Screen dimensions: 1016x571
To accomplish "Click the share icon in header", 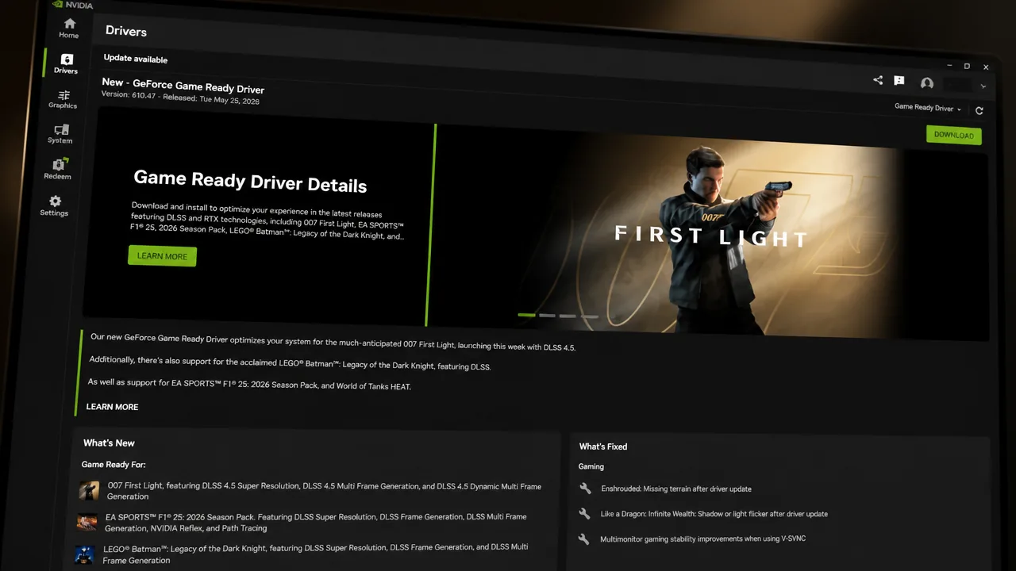I will 878,80.
